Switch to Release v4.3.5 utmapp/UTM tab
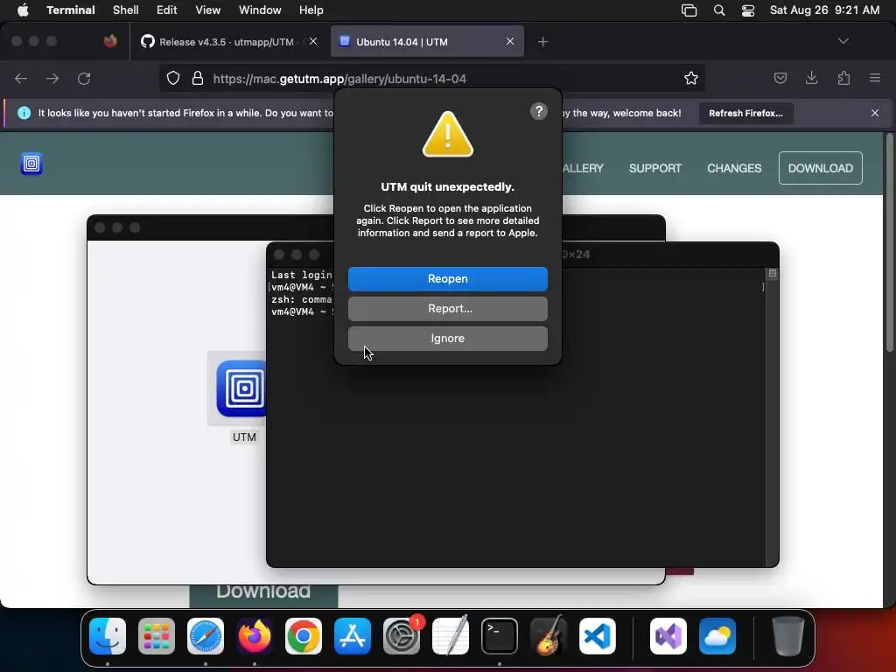 point(226,42)
